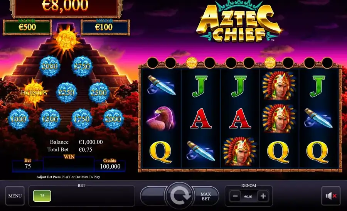Increase denomination with the plus button
The width and height of the screenshot is (347, 211).
point(263,196)
